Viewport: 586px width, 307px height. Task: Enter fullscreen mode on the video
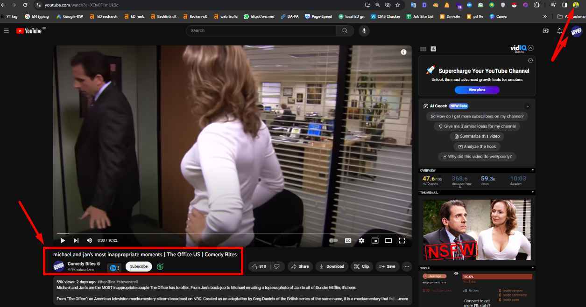pyautogui.click(x=402, y=241)
